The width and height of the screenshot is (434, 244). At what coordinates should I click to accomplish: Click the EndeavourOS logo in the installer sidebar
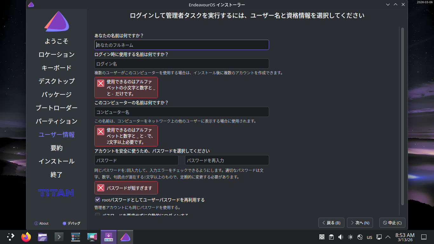point(57,21)
